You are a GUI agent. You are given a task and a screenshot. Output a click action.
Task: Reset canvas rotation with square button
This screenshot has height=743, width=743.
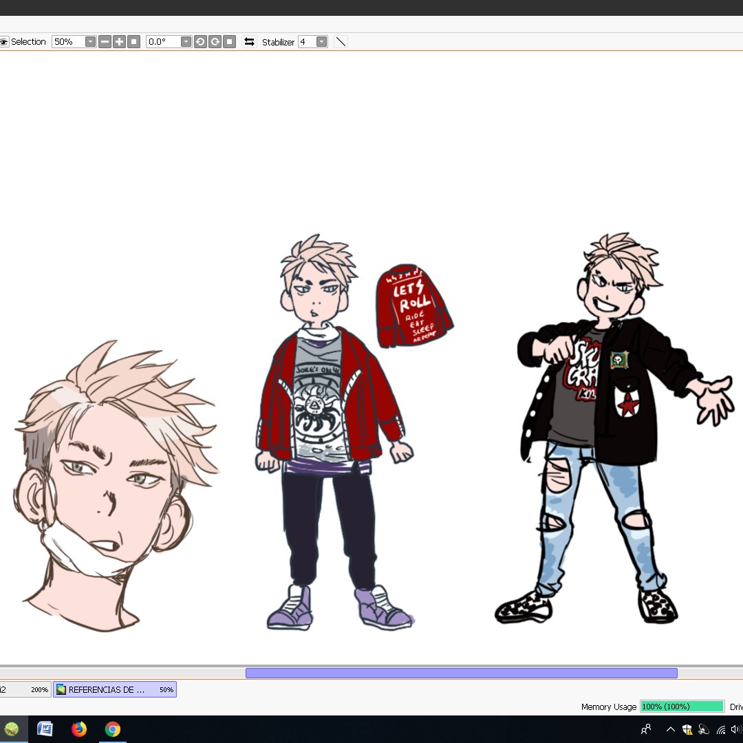point(230,42)
